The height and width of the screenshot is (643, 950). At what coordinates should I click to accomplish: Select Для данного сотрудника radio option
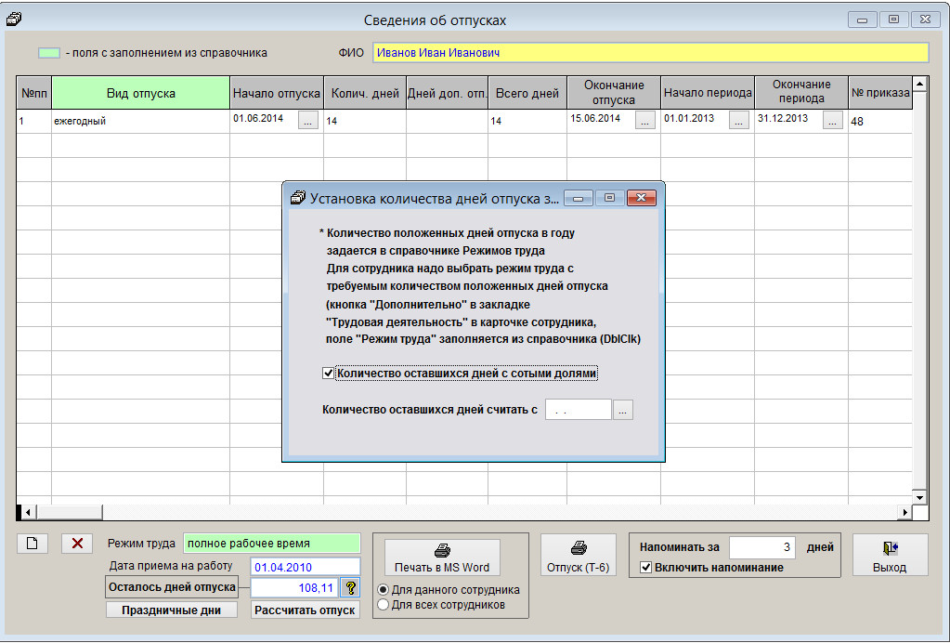click(383, 590)
